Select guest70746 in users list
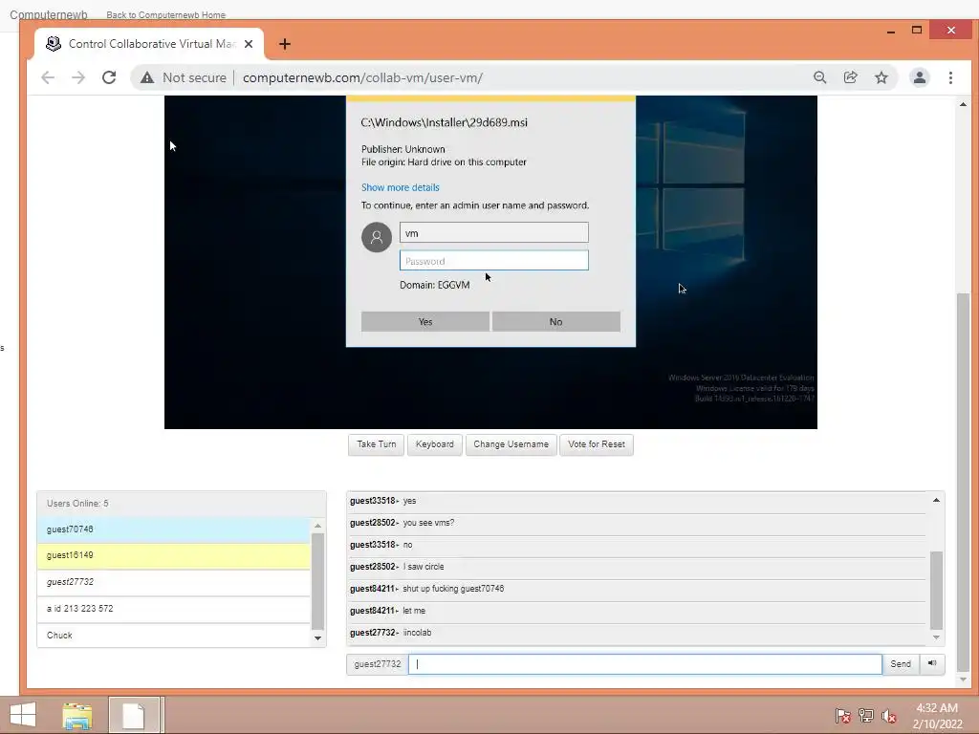 pyautogui.click(x=174, y=529)
